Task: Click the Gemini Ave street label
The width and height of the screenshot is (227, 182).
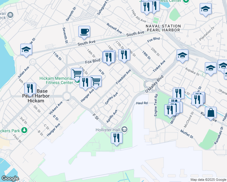Action: coord(111,98)
